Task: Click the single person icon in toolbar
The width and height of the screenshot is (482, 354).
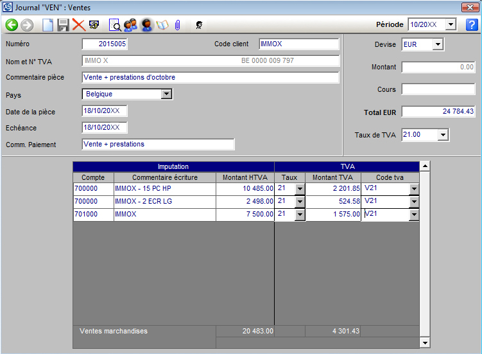Action: pos(146,25)
